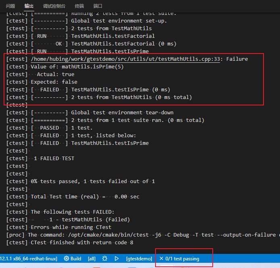Click the '1 - testMathUtils (Failed)' line

point(68,220)
